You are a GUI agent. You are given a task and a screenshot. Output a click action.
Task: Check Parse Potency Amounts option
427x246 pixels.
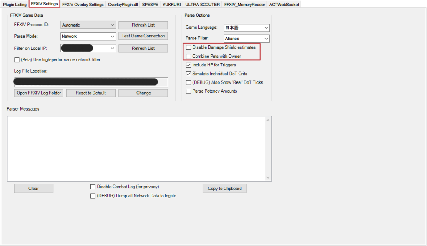[x=188, y=91]
